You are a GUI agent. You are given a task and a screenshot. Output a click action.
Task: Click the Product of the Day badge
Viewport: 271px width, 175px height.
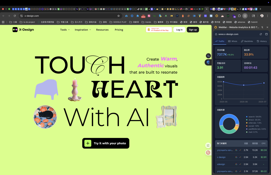click(x=159, y=30)
